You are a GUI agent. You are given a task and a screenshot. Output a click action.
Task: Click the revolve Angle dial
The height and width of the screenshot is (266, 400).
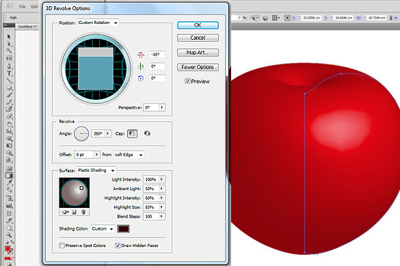pos(81,133)
